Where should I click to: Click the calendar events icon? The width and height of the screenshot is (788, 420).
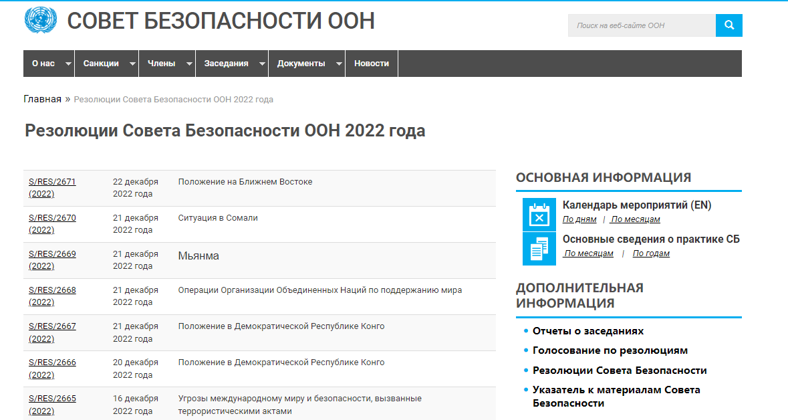coord(539,214)
